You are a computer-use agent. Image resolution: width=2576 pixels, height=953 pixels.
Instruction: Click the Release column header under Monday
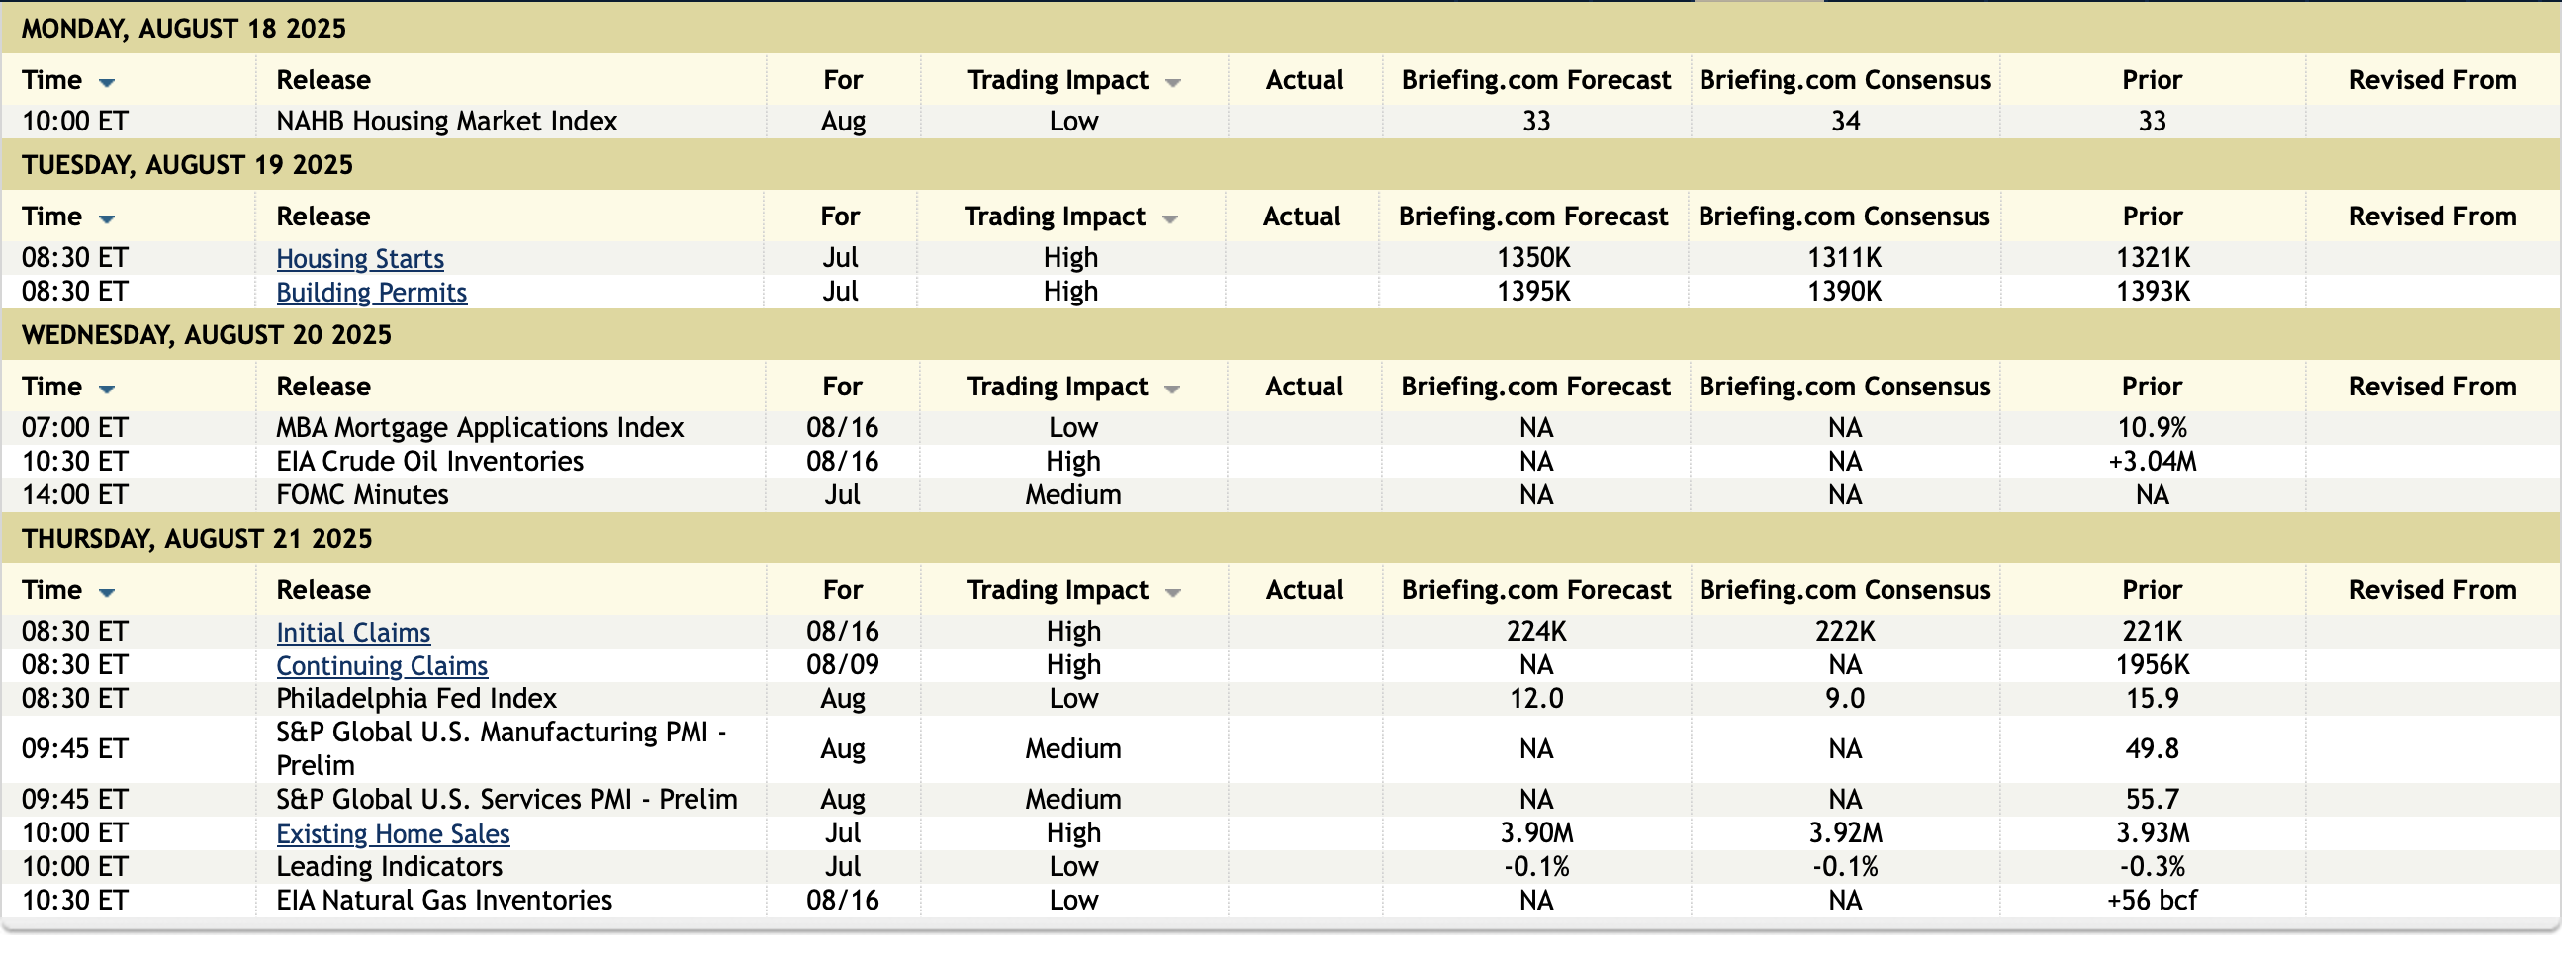coord(323,80)
